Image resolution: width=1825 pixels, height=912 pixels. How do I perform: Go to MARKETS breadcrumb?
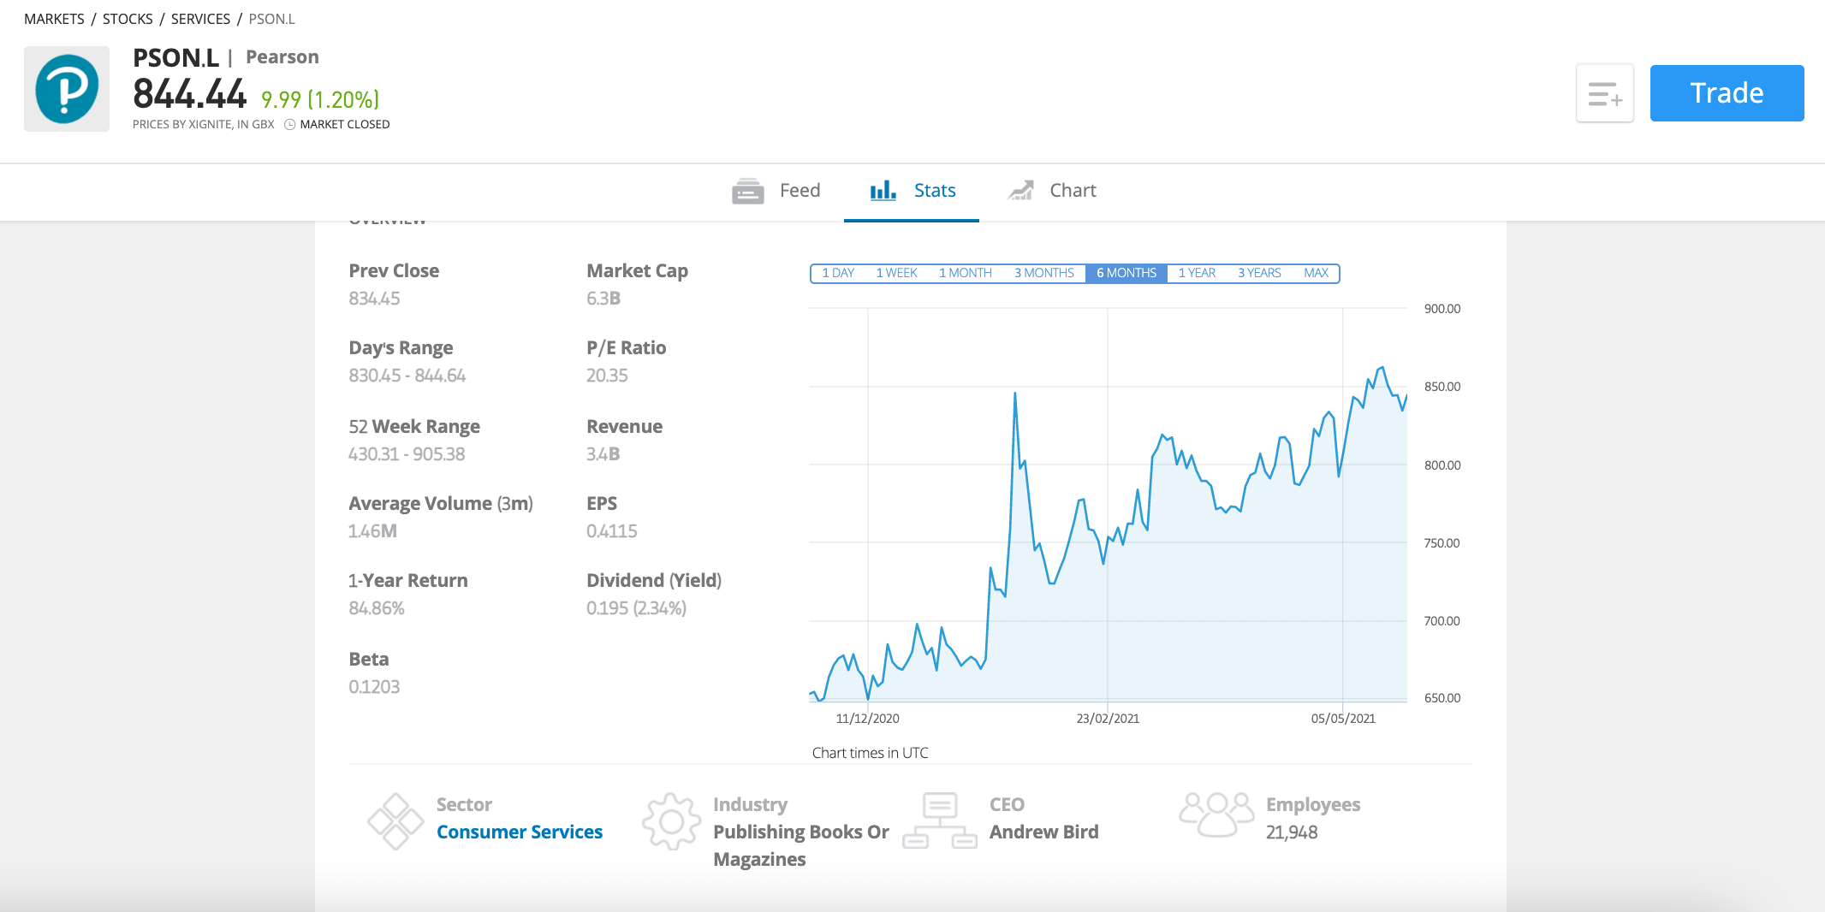tap(54, 19)
